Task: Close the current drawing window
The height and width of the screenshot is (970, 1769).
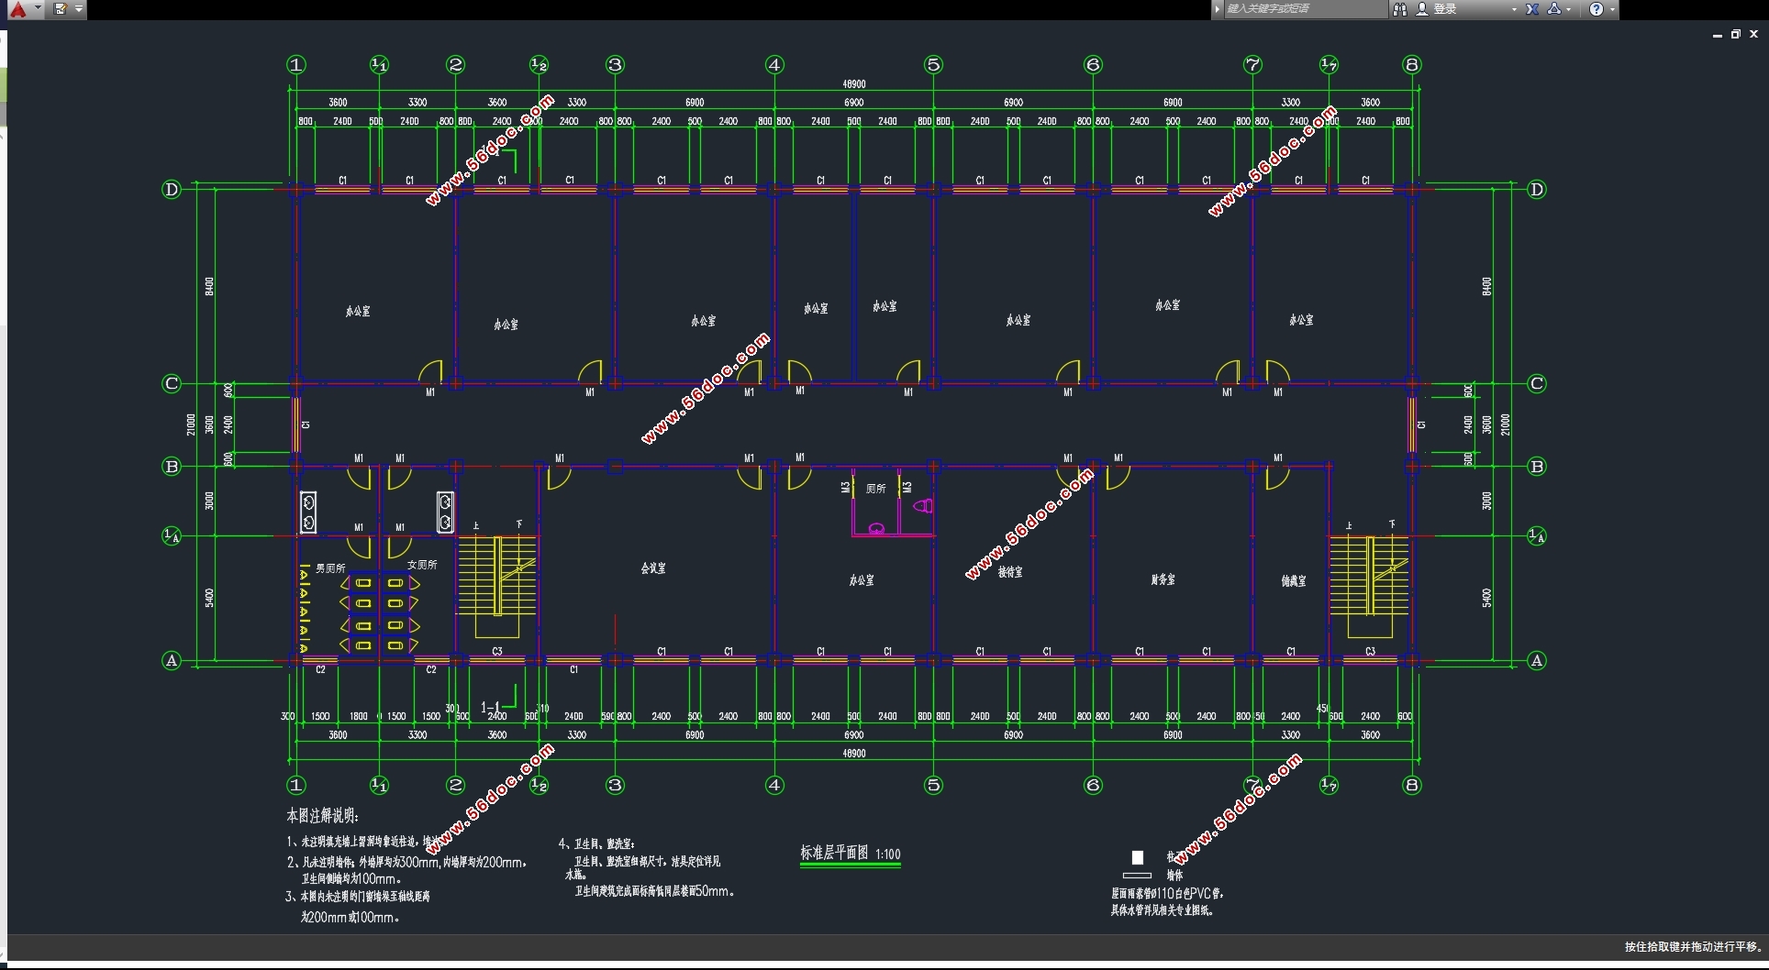Action: [1753, 35]
